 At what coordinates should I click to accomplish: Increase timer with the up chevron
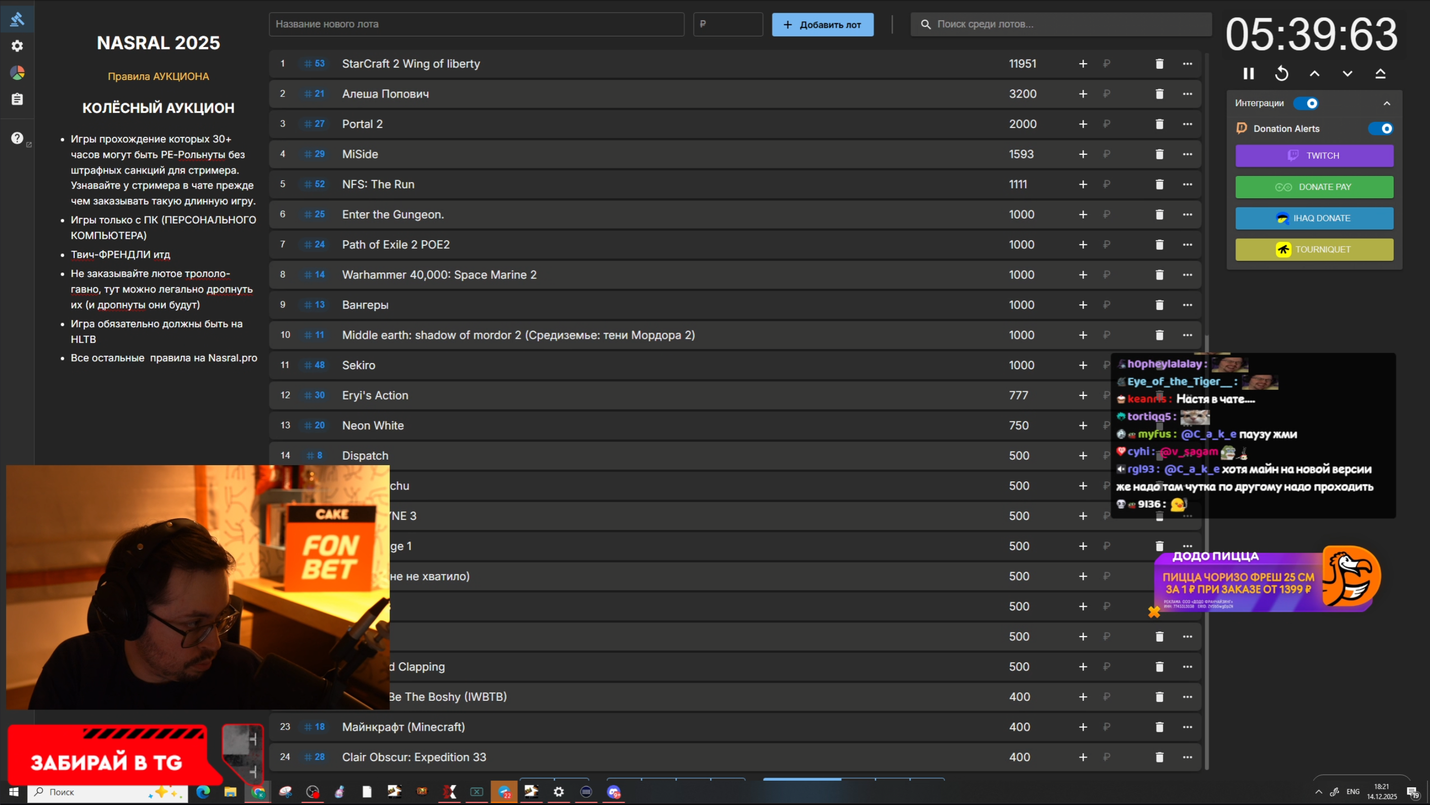[x=1314, y=73]
